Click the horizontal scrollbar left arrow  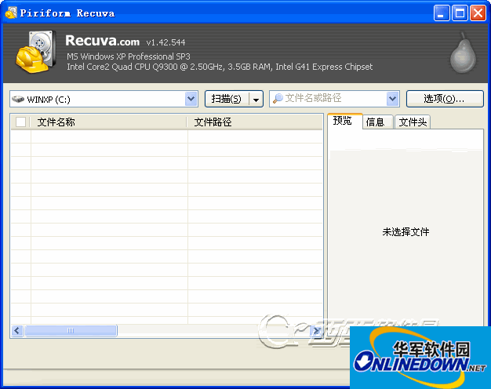17,330
